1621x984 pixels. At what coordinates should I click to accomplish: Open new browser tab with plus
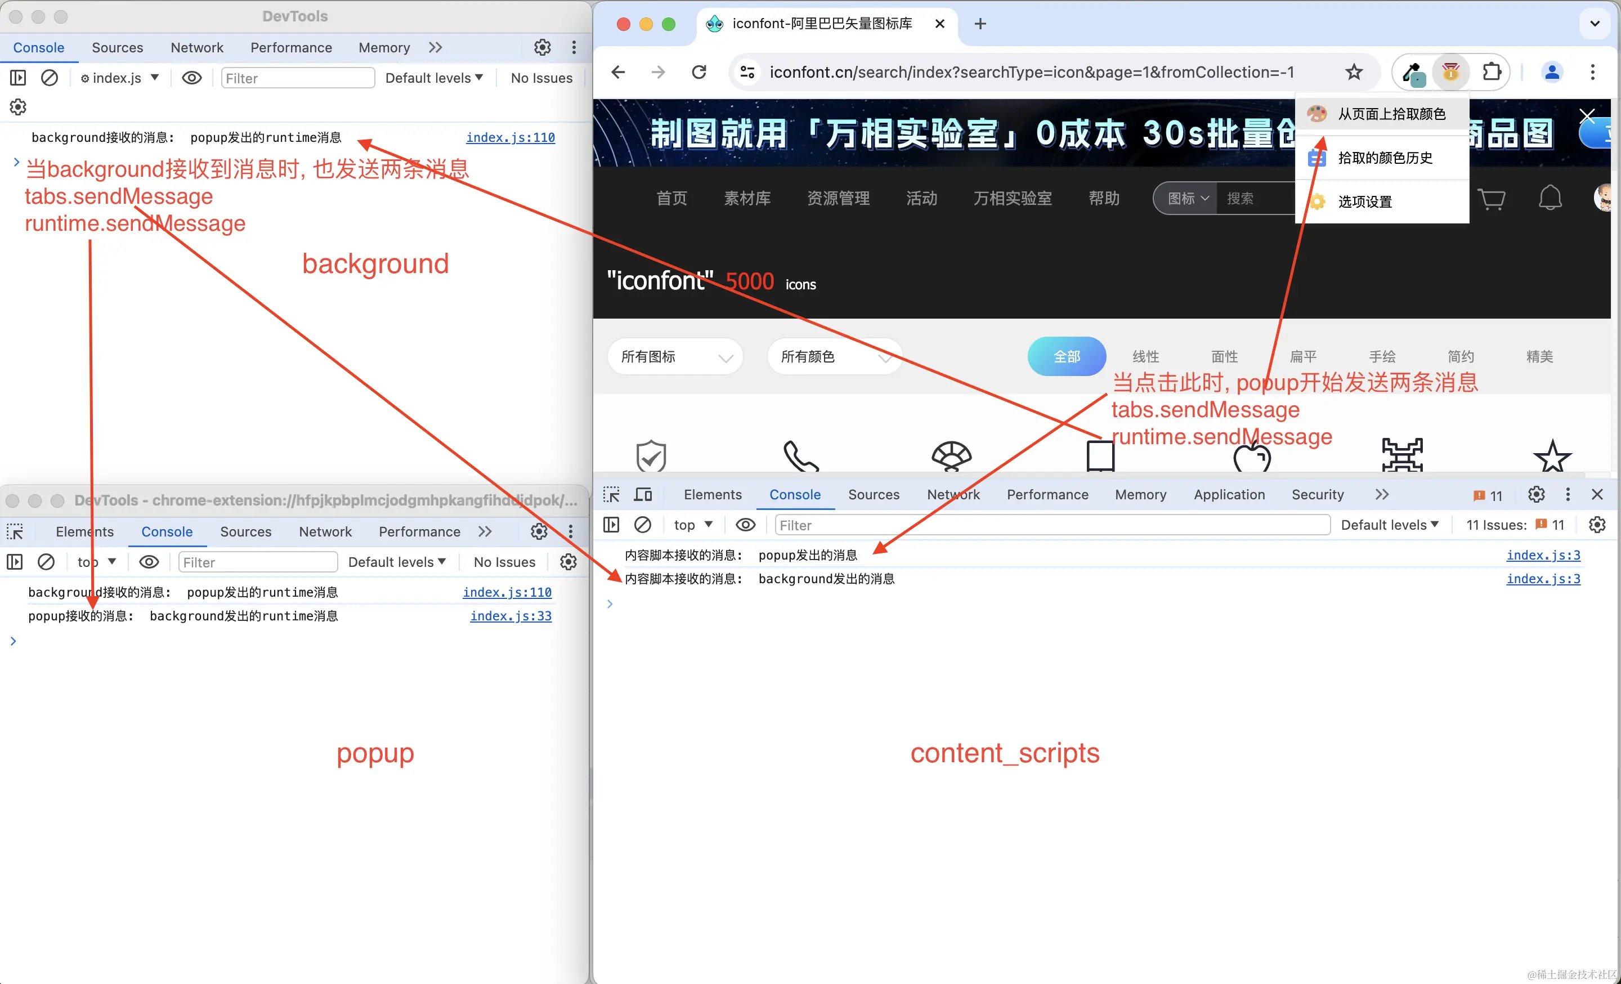tap(980, 24)
